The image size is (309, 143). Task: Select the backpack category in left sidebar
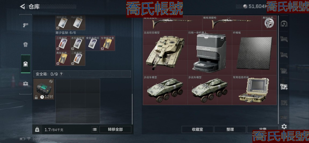26,64
